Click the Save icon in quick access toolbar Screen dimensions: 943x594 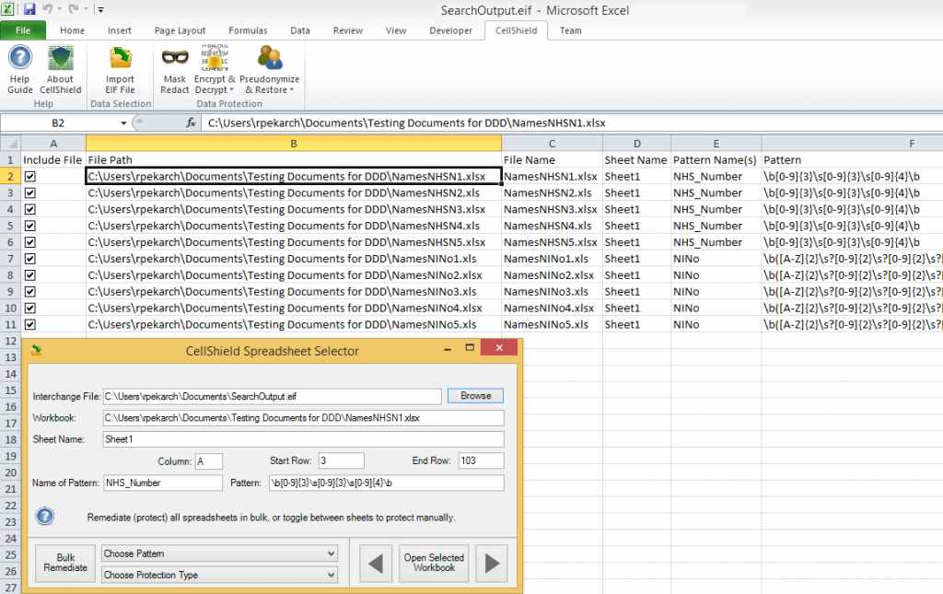(x=29, y=9)
